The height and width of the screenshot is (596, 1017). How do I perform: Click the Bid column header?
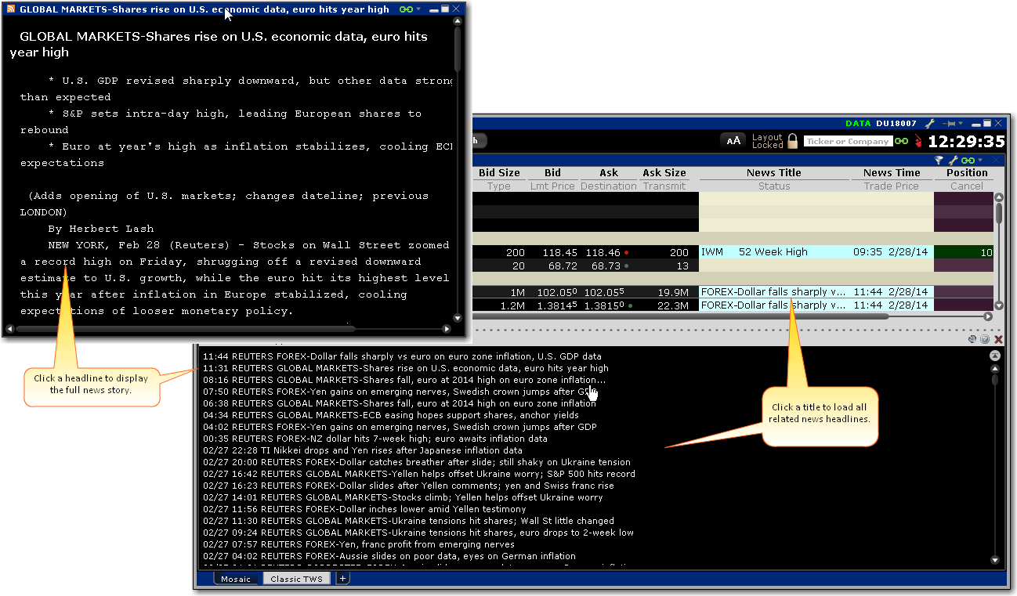click(552, 173)
